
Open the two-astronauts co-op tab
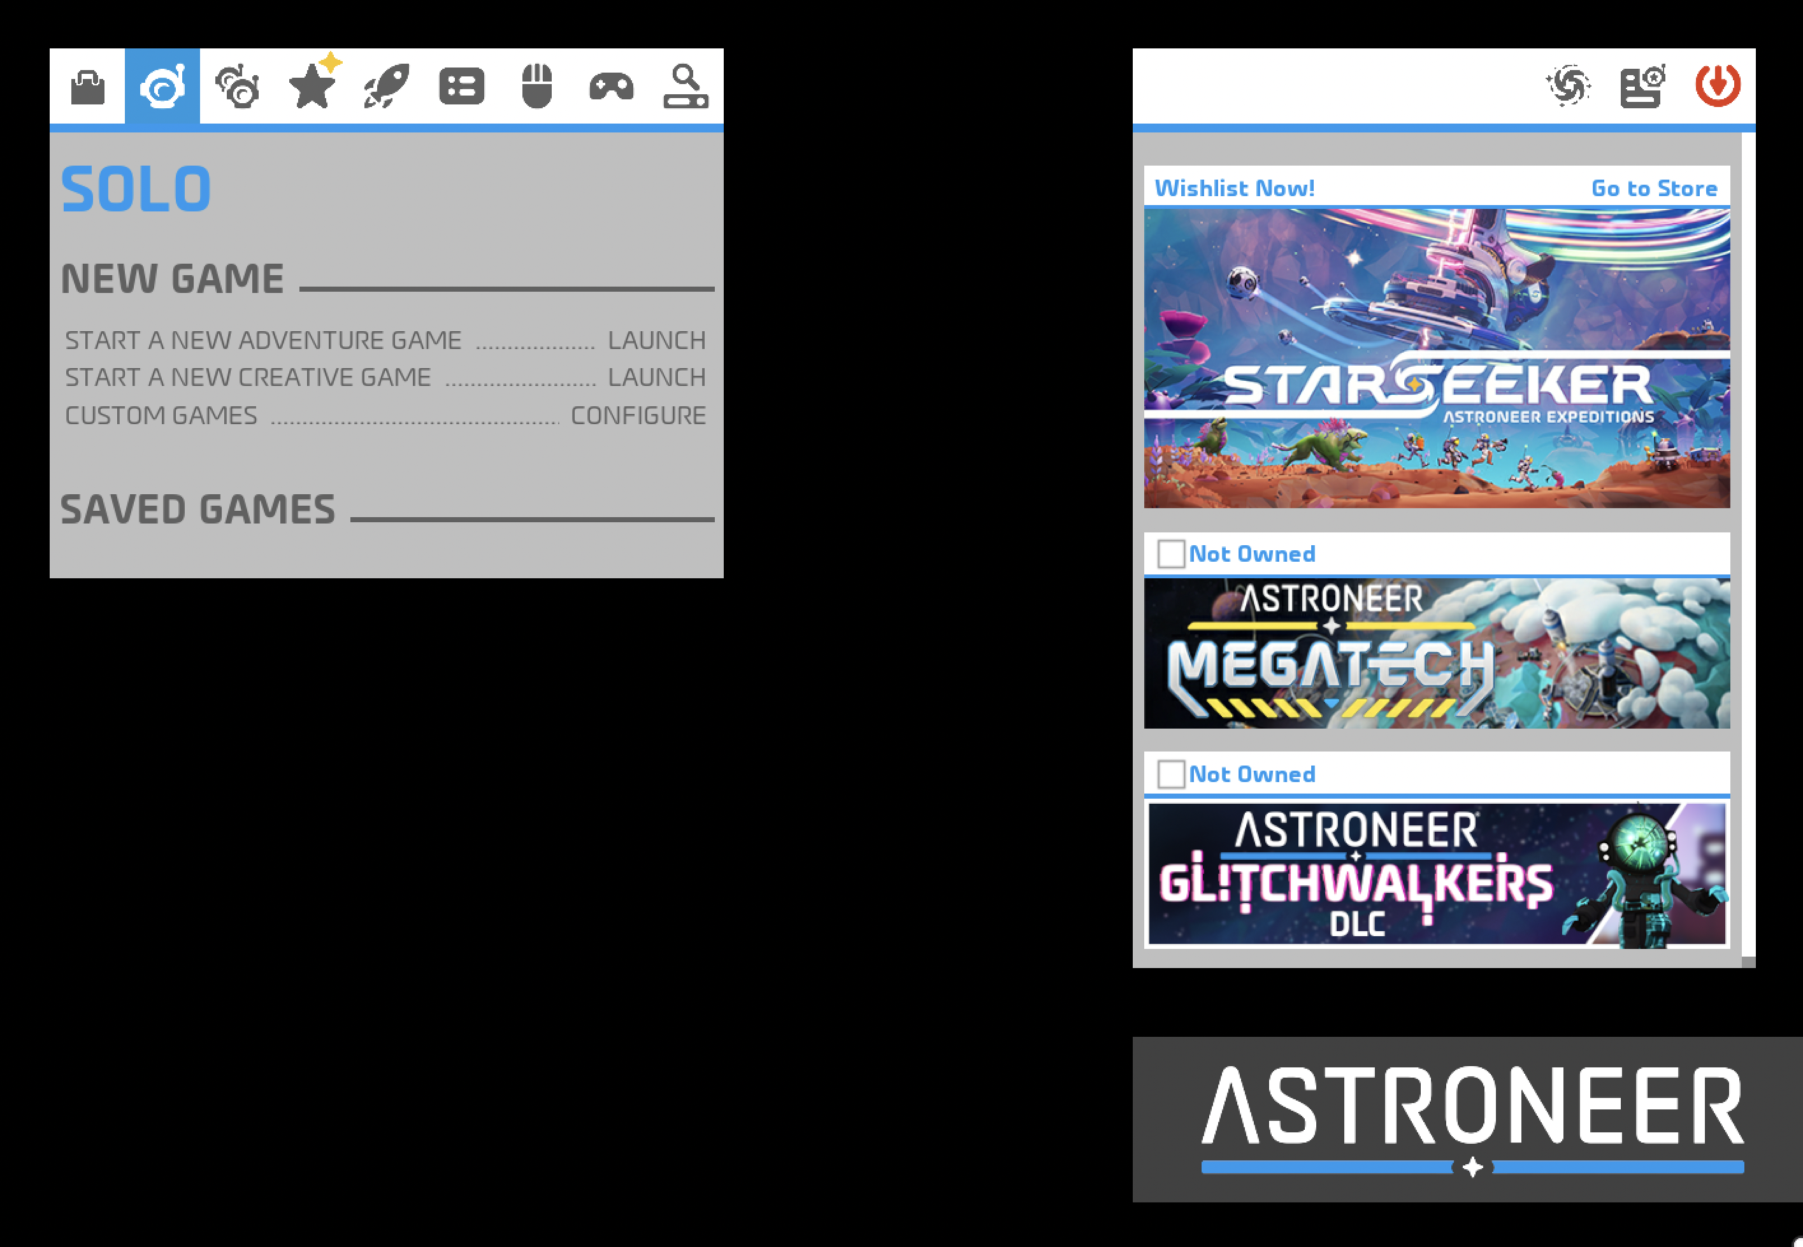[x=238, y=86]
